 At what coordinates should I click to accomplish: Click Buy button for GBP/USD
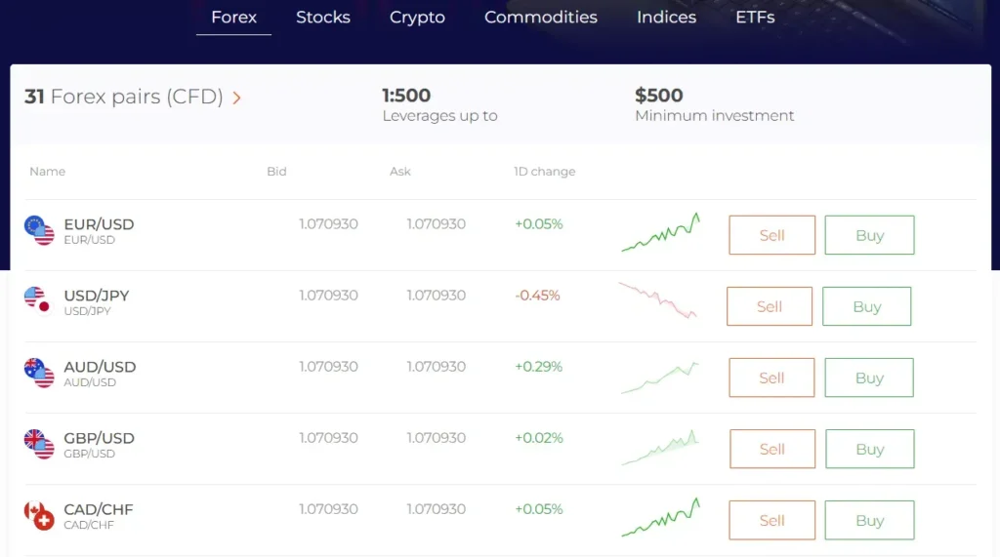(869, 449)
